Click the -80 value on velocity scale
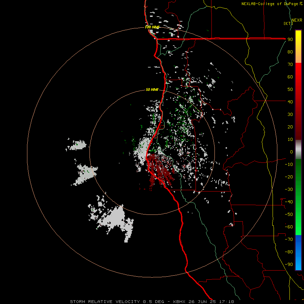 pyautogui.click(x=289, y=252)
